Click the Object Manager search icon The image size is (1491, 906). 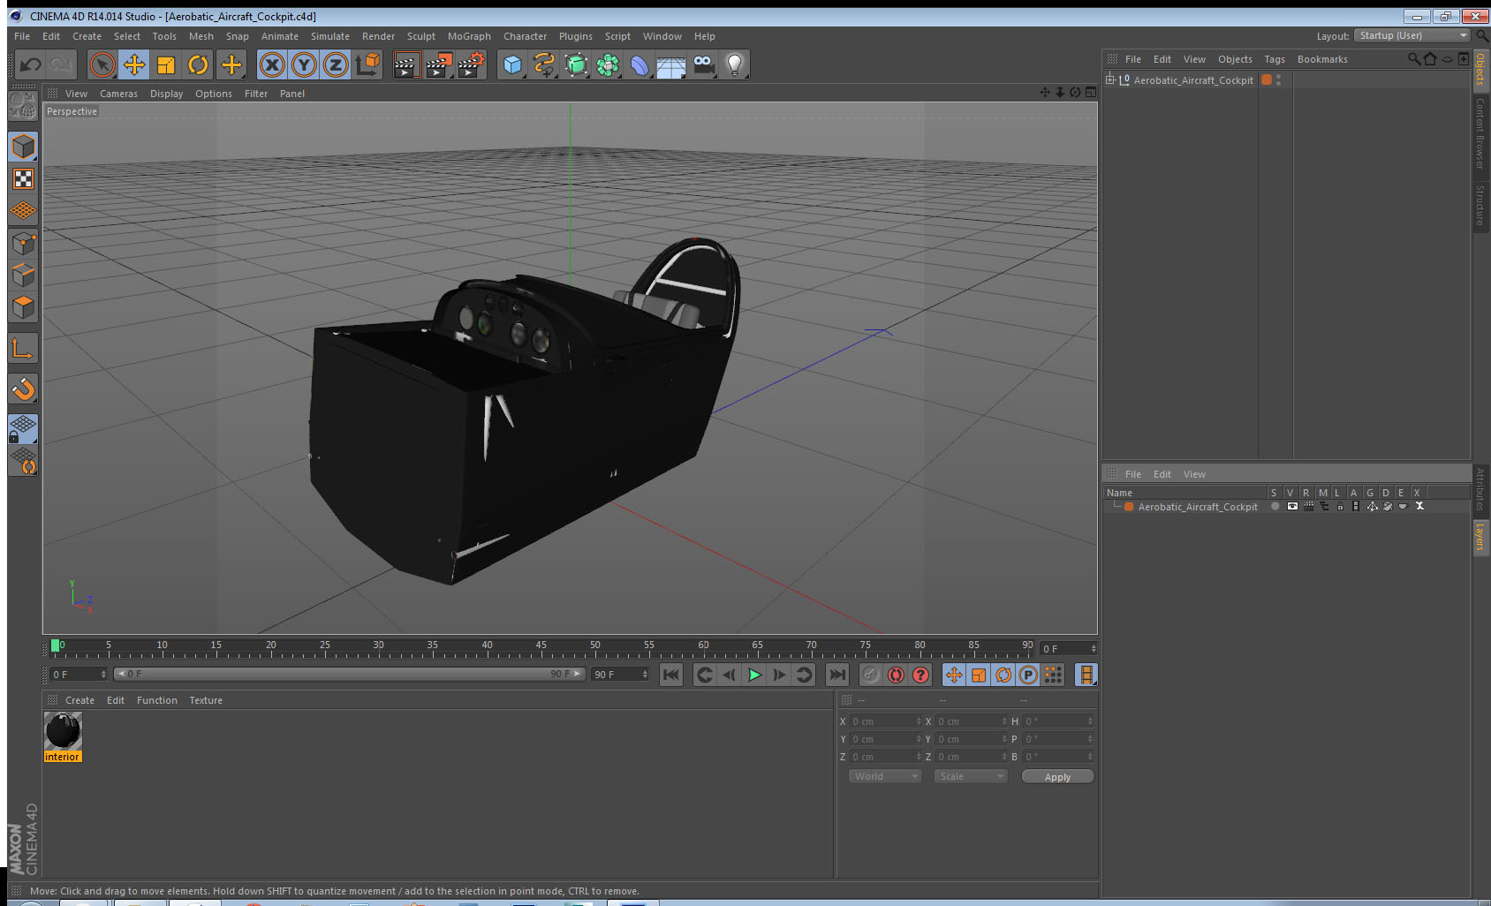pos(1413,59)
